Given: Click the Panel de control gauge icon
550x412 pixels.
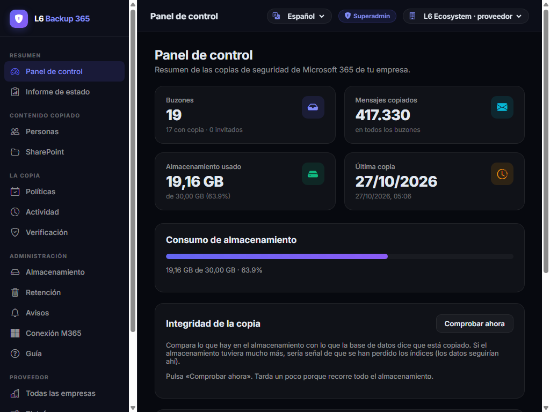Looking at the screenshot, I should (x=15, y=71).
